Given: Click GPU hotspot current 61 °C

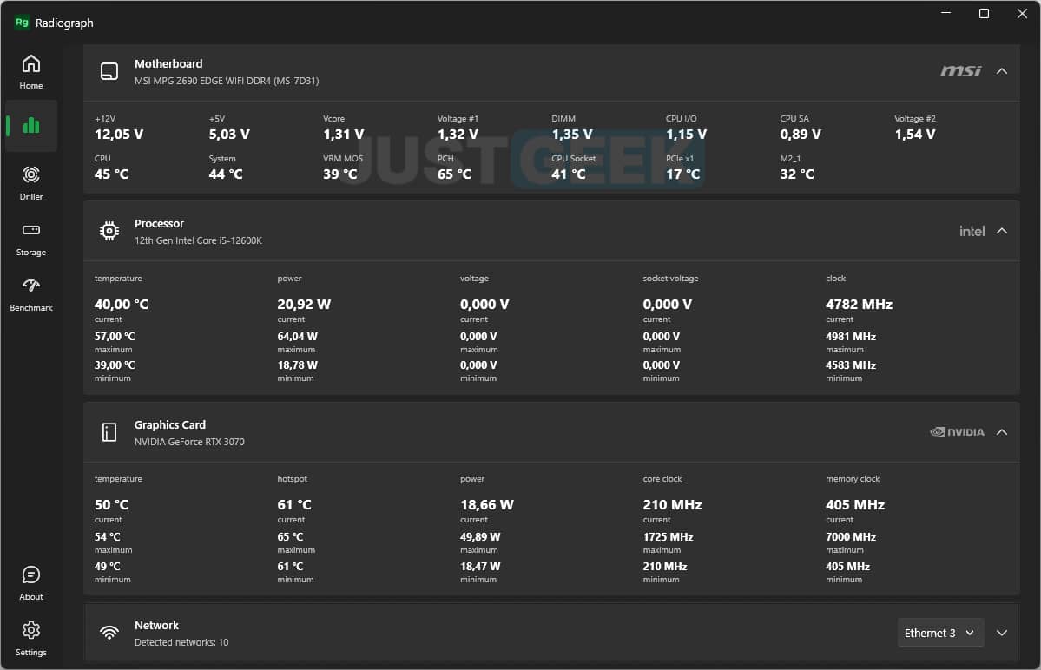Looking at the screenshot, I should [x=294, y=505].
